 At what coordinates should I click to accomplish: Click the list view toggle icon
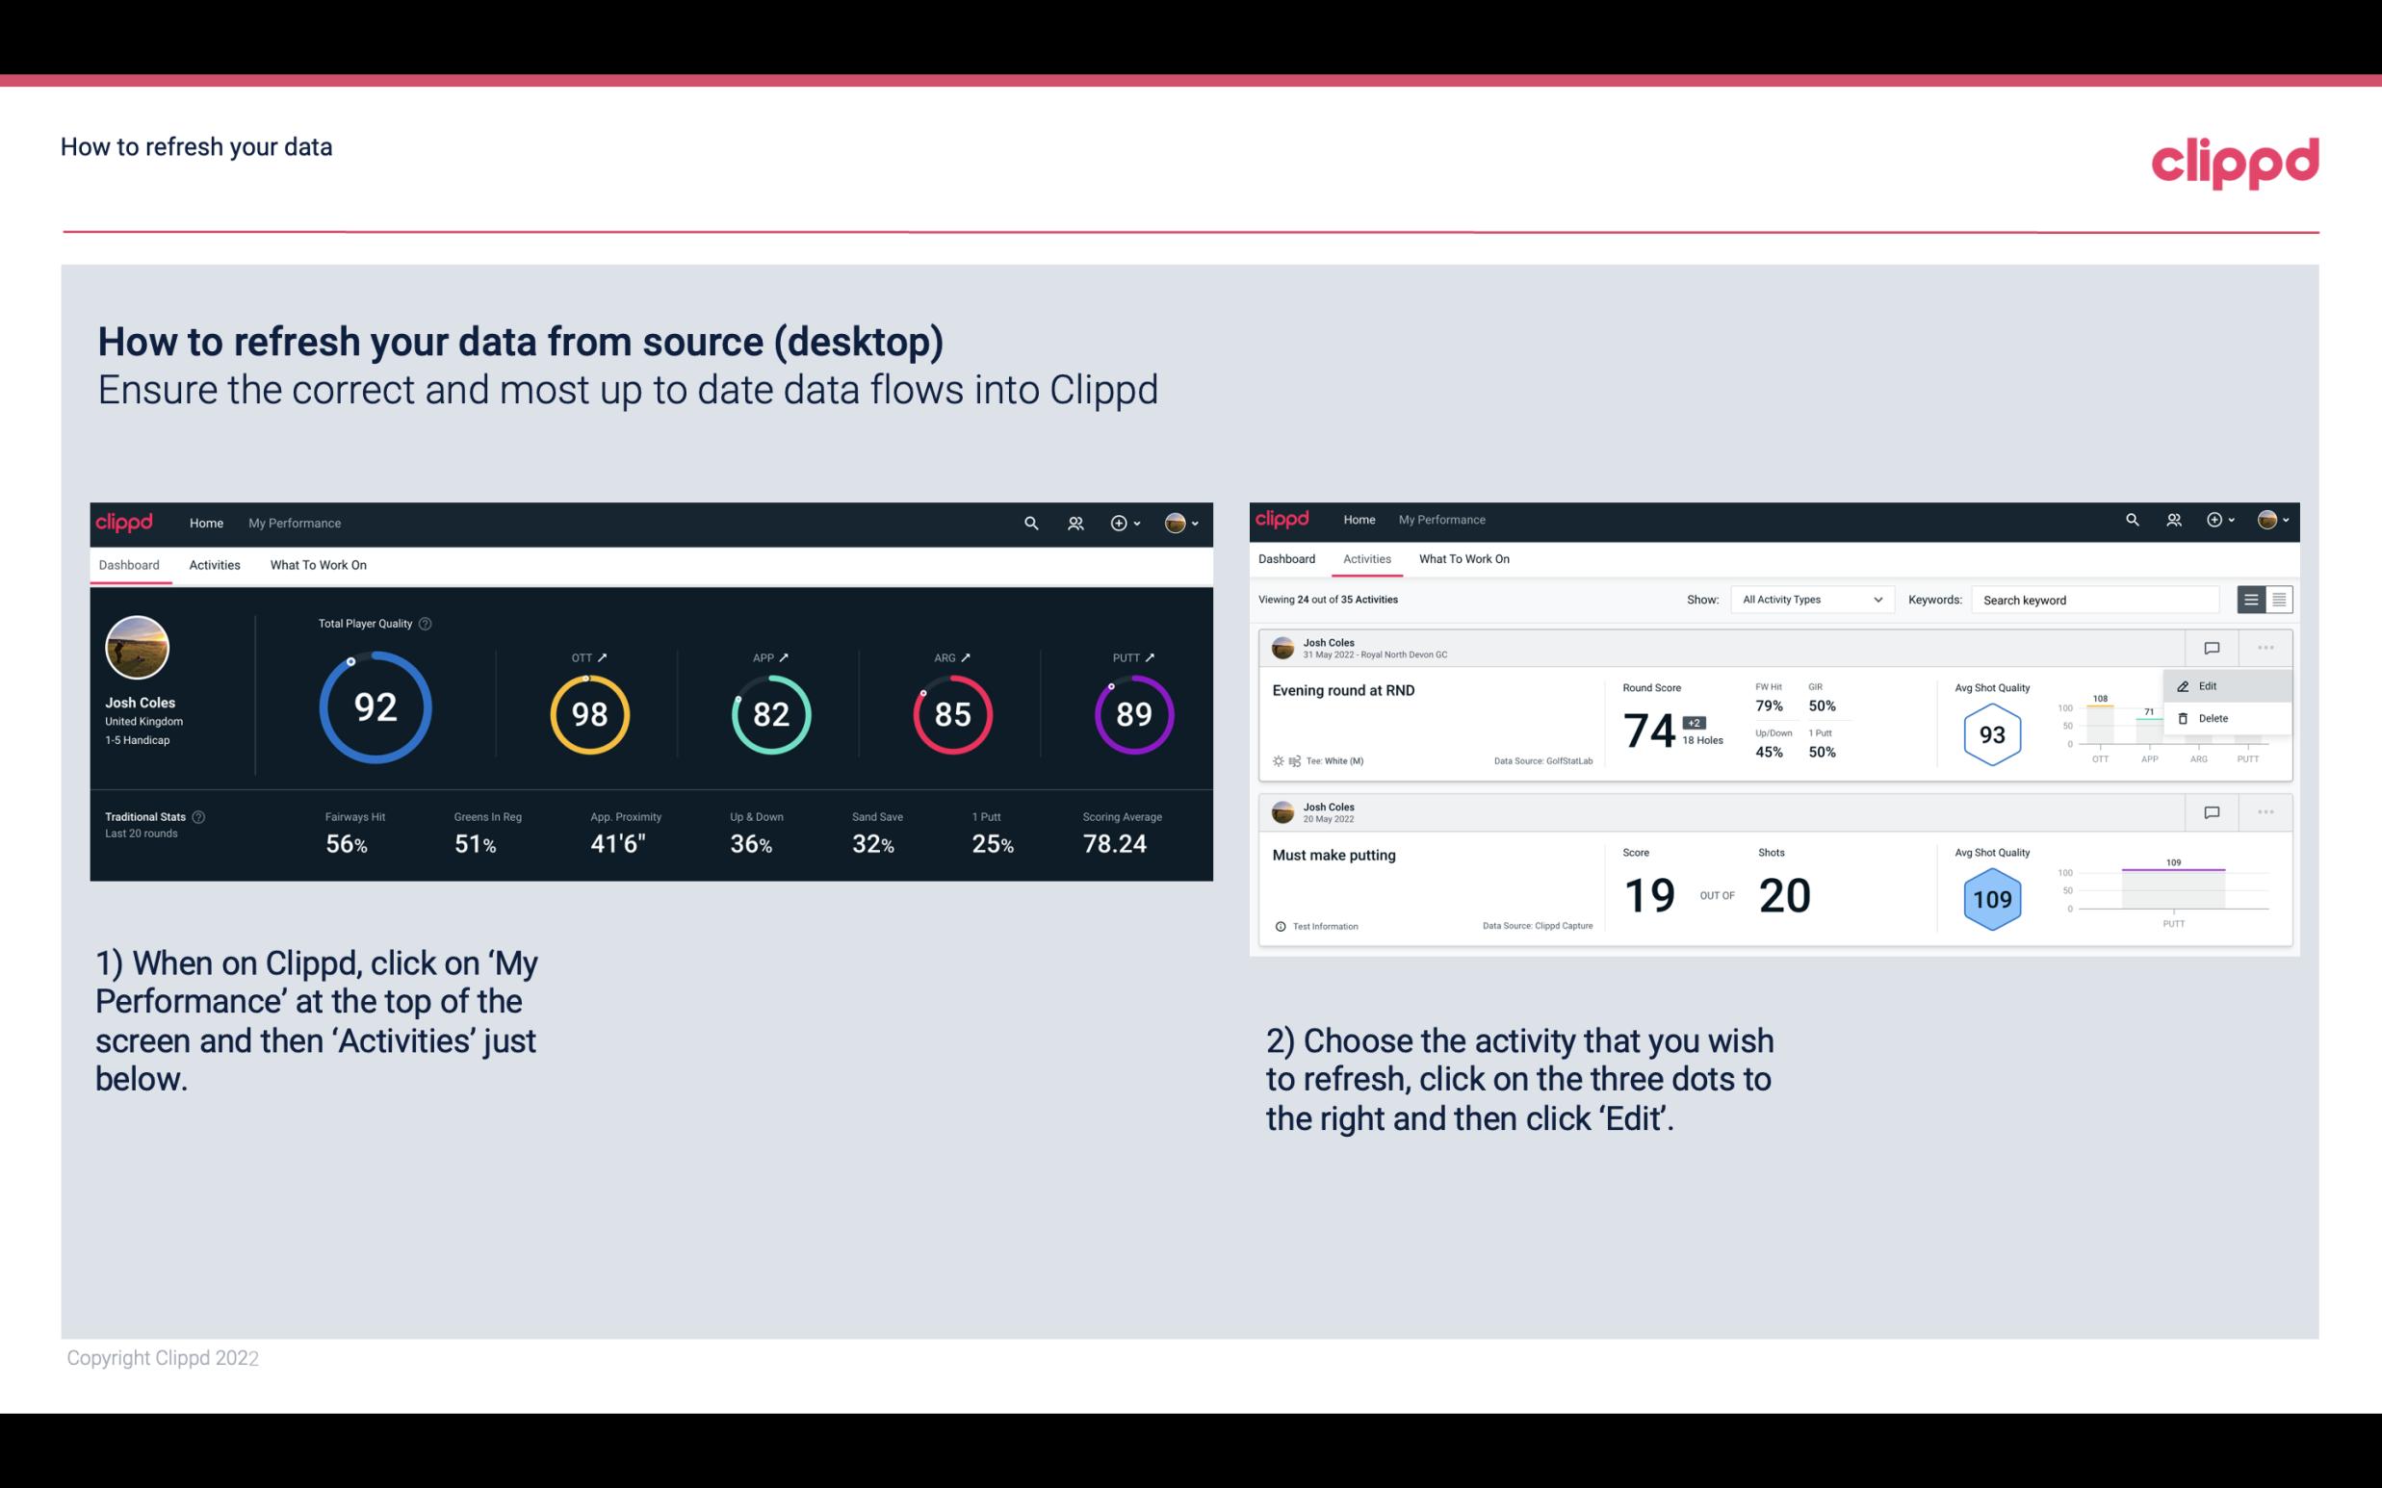[2252, 599]
